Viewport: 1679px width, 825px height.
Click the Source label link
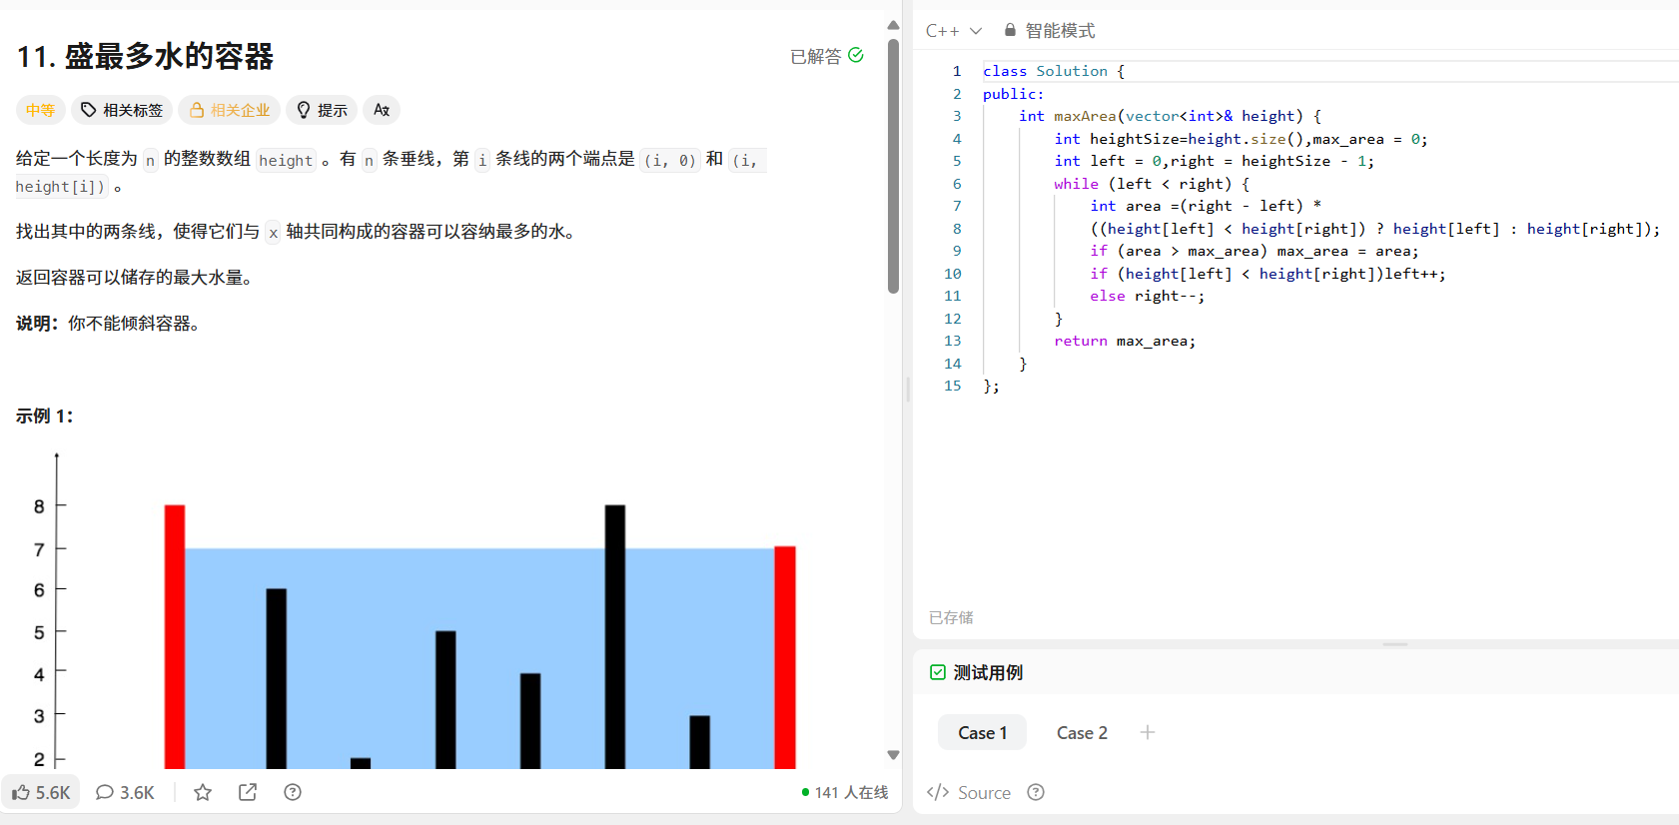pos(984,792)
